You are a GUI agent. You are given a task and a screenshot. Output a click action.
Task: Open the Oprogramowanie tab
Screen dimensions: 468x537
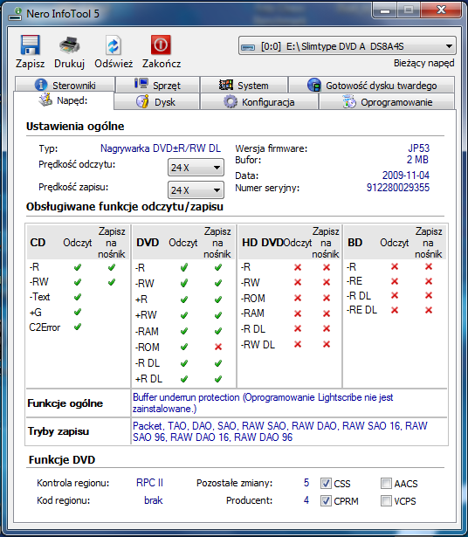tap(387, 101)
